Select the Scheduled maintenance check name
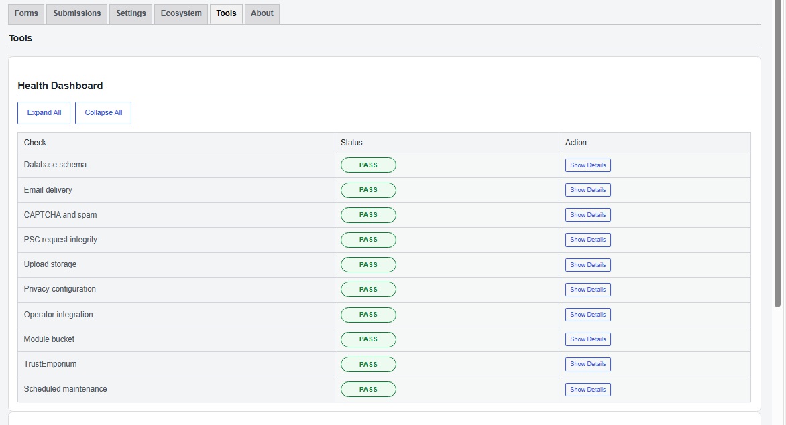The width and height of the screenshot is (786, 425). [65, 389]
